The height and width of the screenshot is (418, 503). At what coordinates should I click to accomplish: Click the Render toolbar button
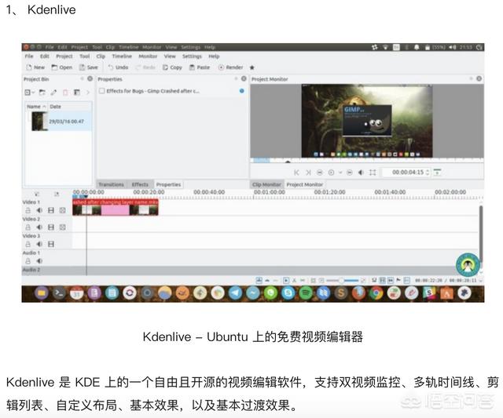point(230,67)
